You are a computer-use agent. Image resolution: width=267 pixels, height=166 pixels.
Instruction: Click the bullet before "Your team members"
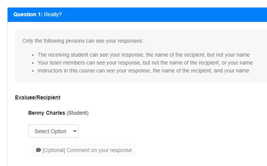(34, 63)
